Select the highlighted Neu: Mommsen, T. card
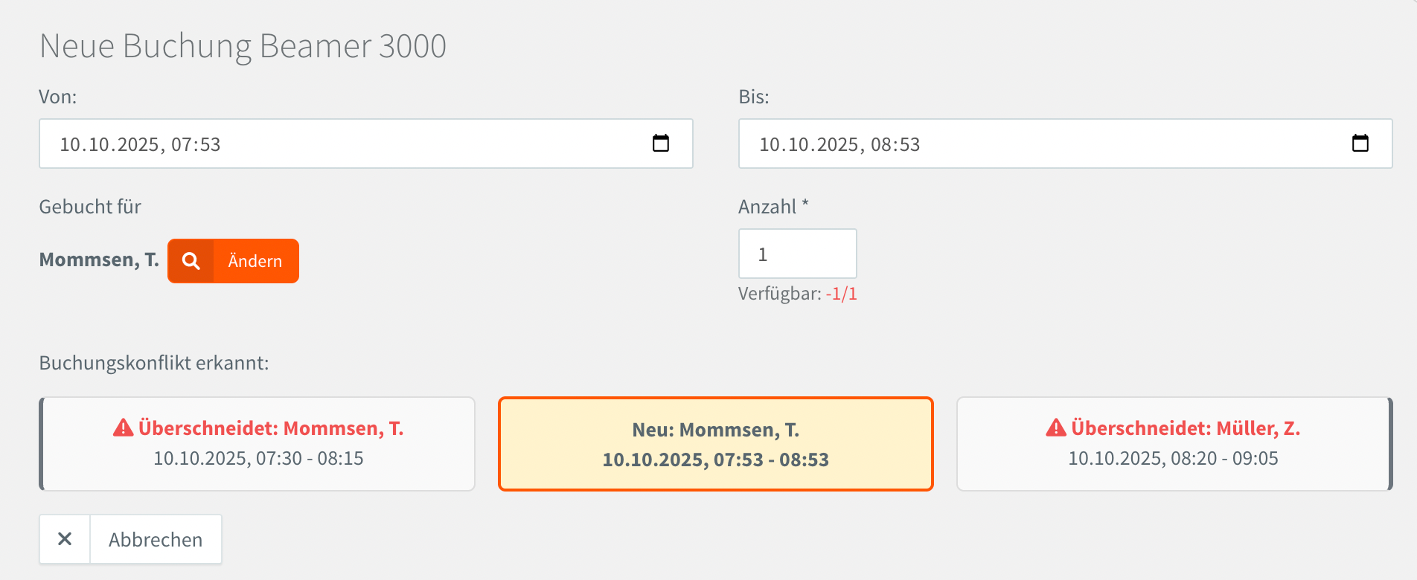1417x580 pixels. (x=715, y=444)
